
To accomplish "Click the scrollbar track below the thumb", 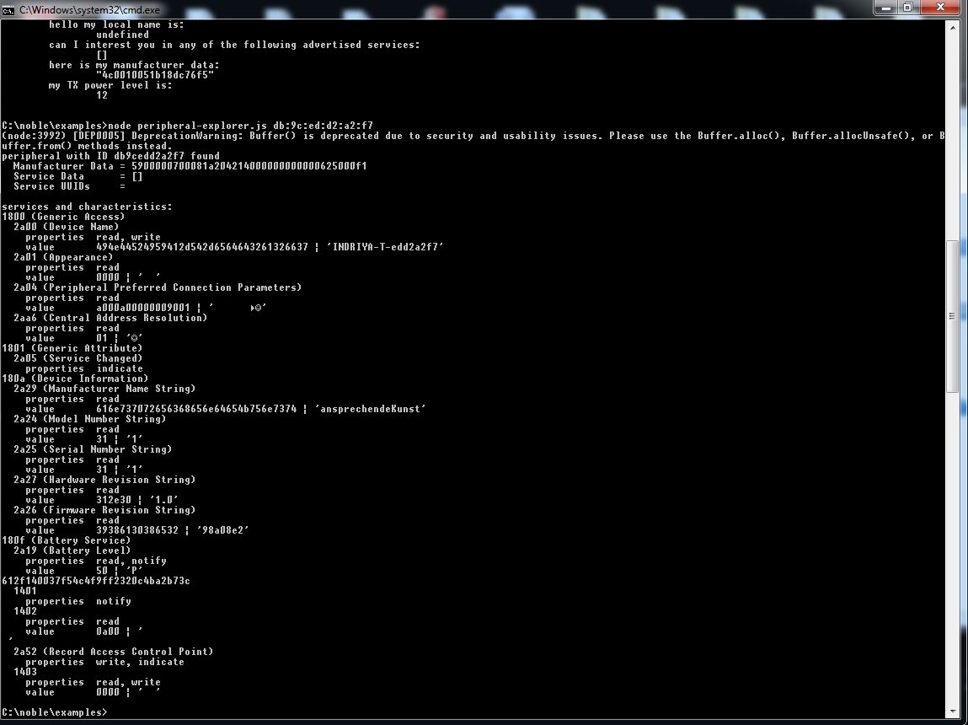I will [x=954, y=506].
